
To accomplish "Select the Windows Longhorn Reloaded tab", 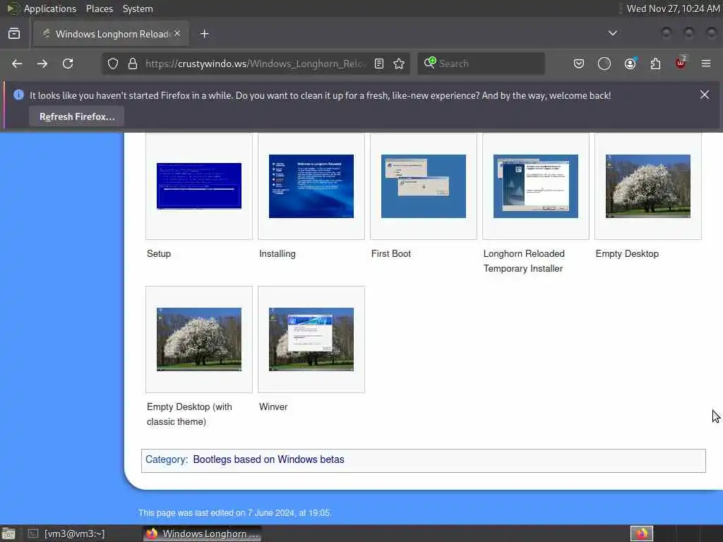I will (111, 34).
